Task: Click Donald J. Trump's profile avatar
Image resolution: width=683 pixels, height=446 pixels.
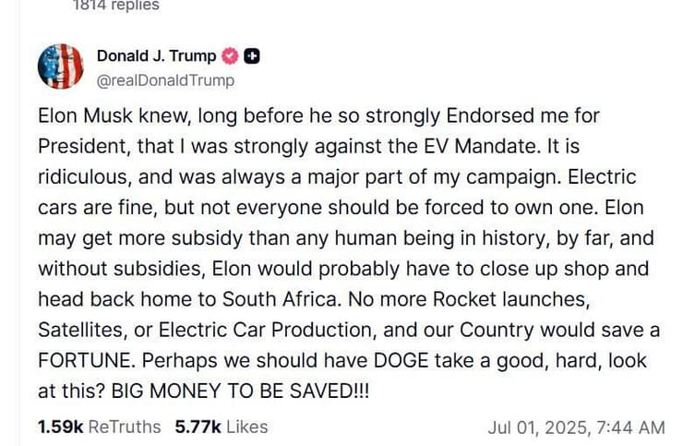Action: 60,66
